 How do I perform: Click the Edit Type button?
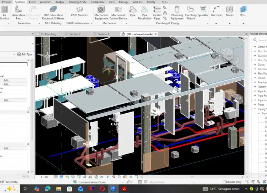pos(25,54)
